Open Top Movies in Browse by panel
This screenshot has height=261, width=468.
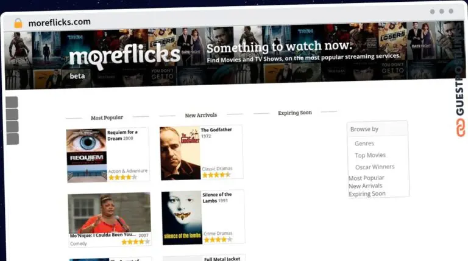pyautogui.click(x=370, y=155)
